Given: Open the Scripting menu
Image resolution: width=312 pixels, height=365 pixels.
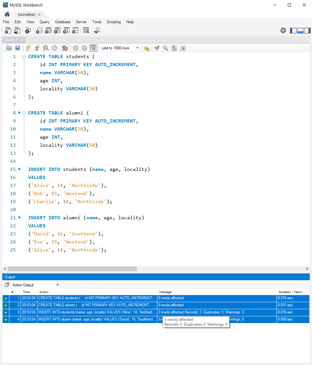Looking at the screenshot, I should tap(114, 22).
